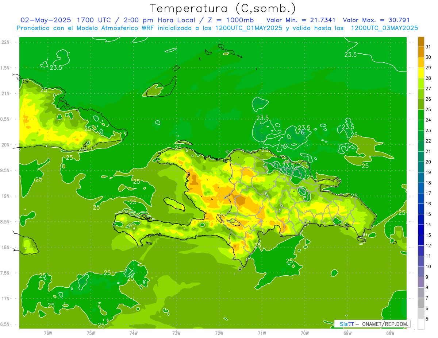438x338 pixels.
Task: Click the '6.5N' latitude axis label
Action: coord(5,325)
